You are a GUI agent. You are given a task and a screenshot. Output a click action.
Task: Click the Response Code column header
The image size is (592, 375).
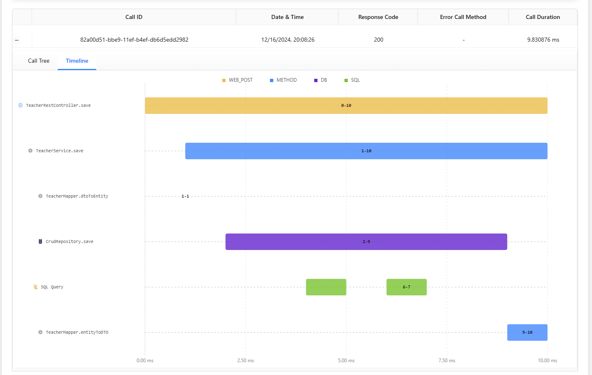[x=378, y=17]
